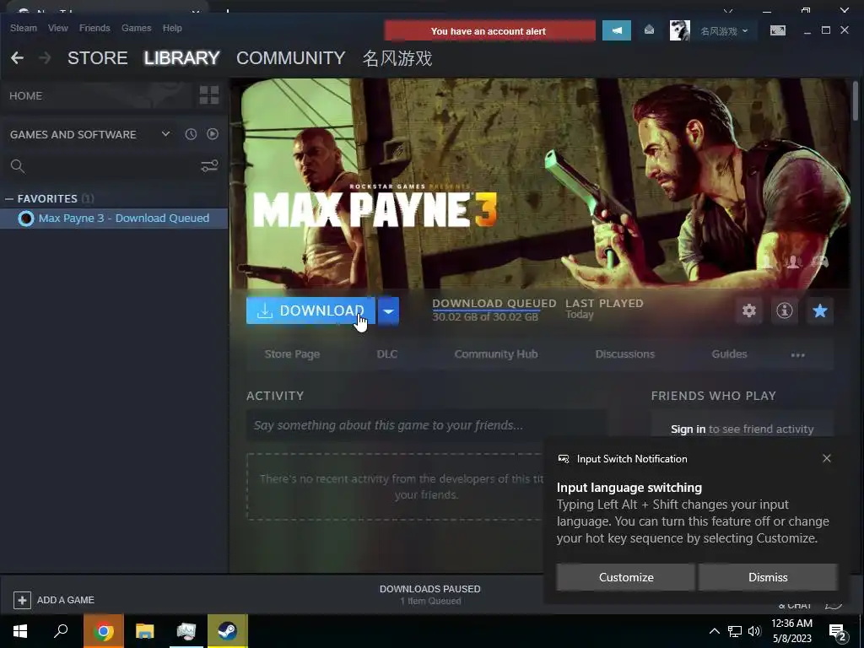The width and height of the screenshot is (864, 648).
Task: Open network icon in system tray
Action: click(735, 631)
